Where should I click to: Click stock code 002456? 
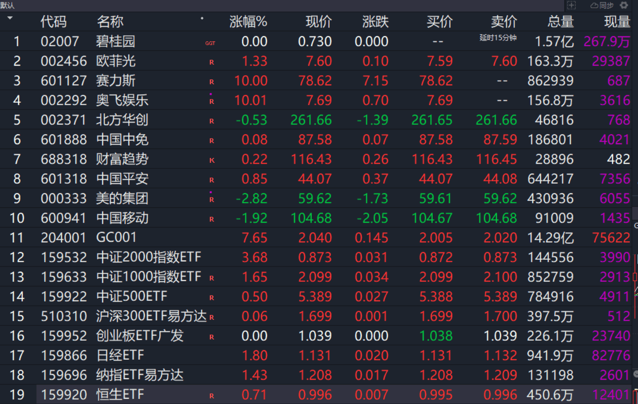(64, 61)
